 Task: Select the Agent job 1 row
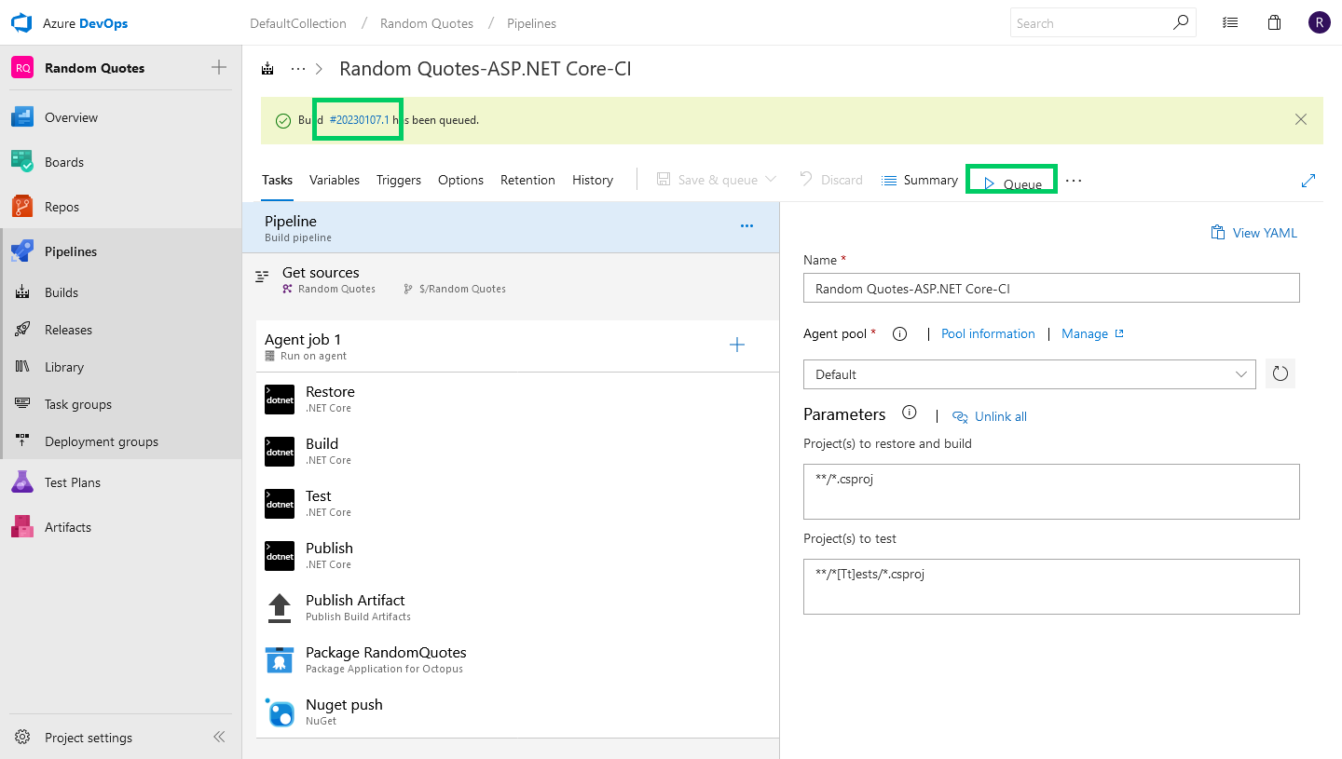(x=517, y=346)
